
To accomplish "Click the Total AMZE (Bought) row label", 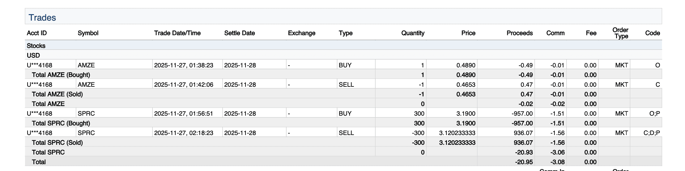I will (61, 75).
